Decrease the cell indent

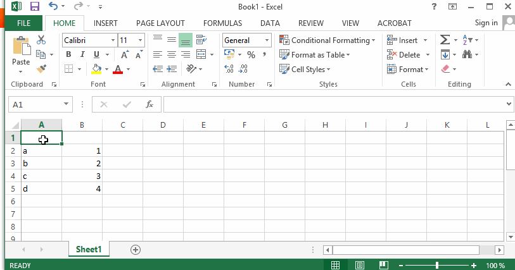[x=158, y=69]
